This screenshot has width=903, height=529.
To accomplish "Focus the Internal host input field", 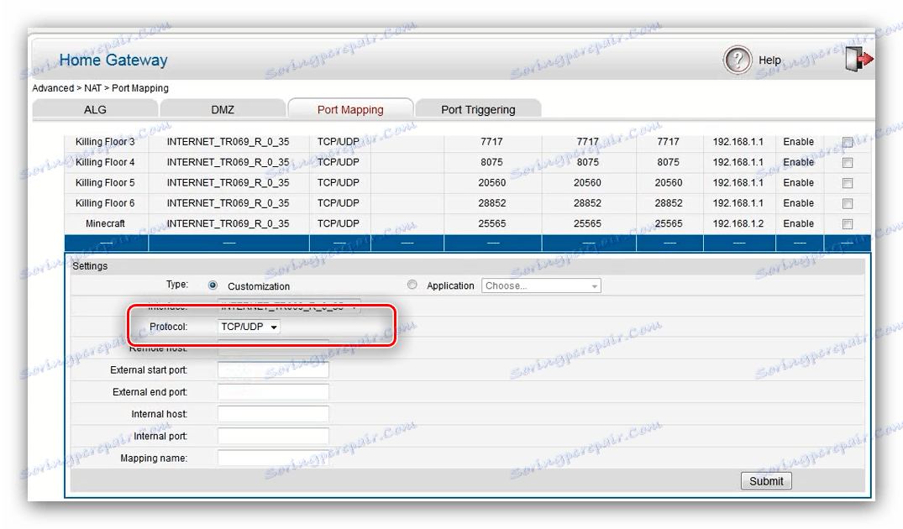I will pyautogui.click(x=273, y=414).
